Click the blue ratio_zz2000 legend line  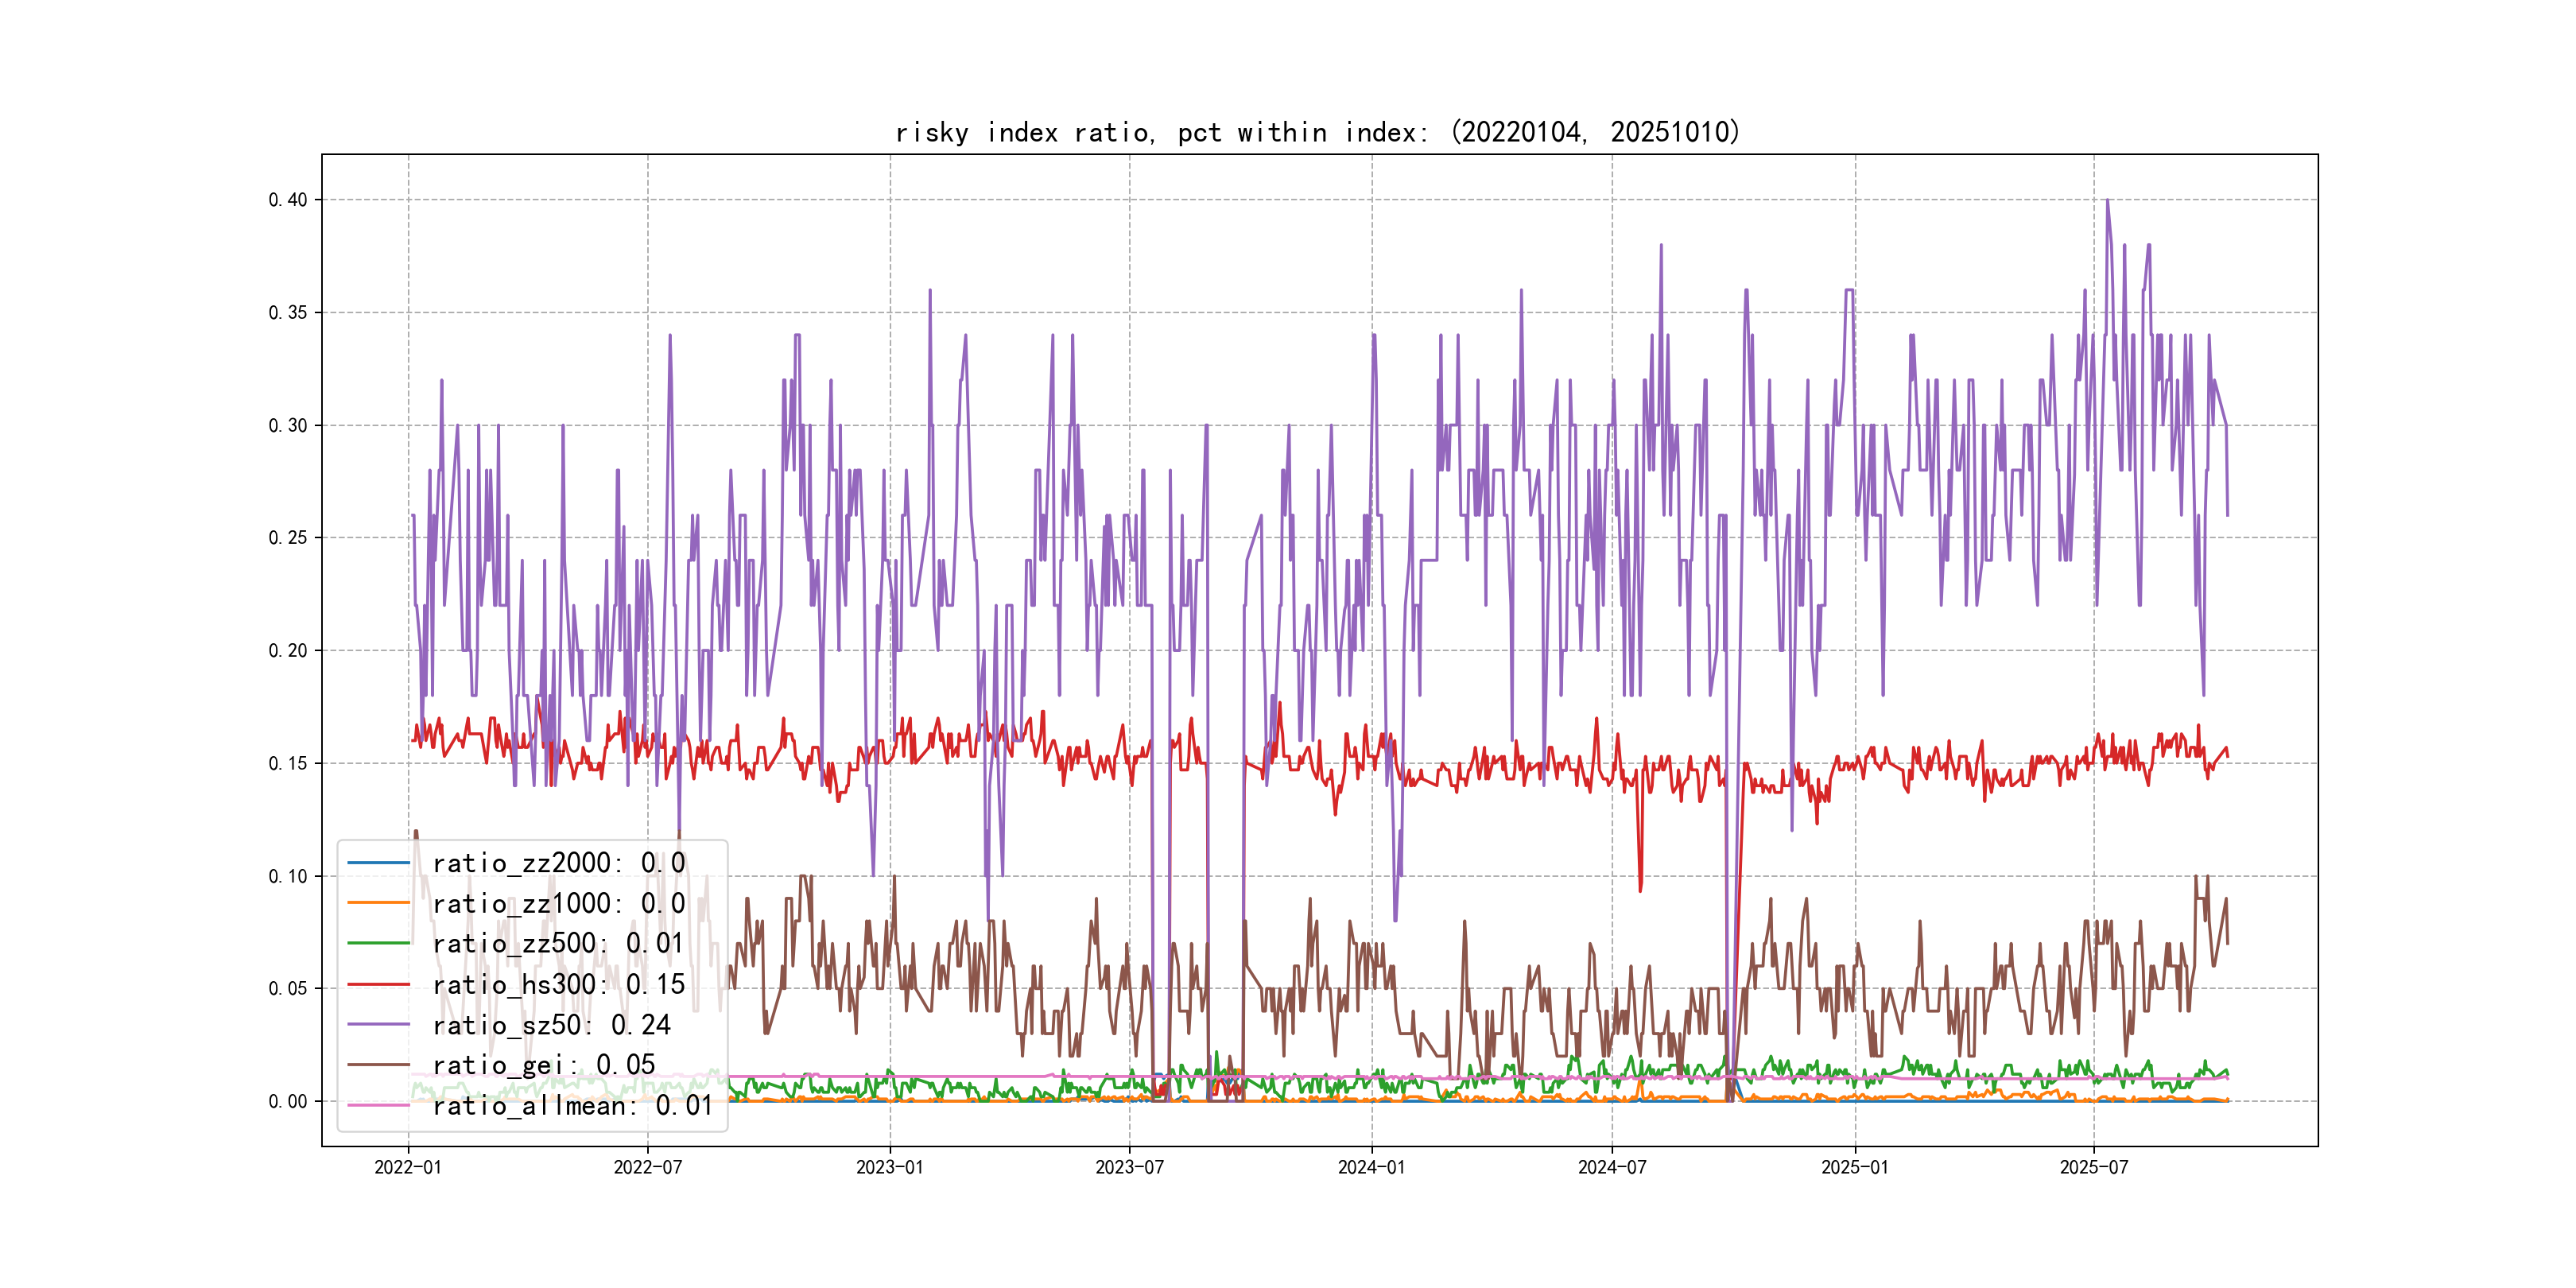[378, 862]
